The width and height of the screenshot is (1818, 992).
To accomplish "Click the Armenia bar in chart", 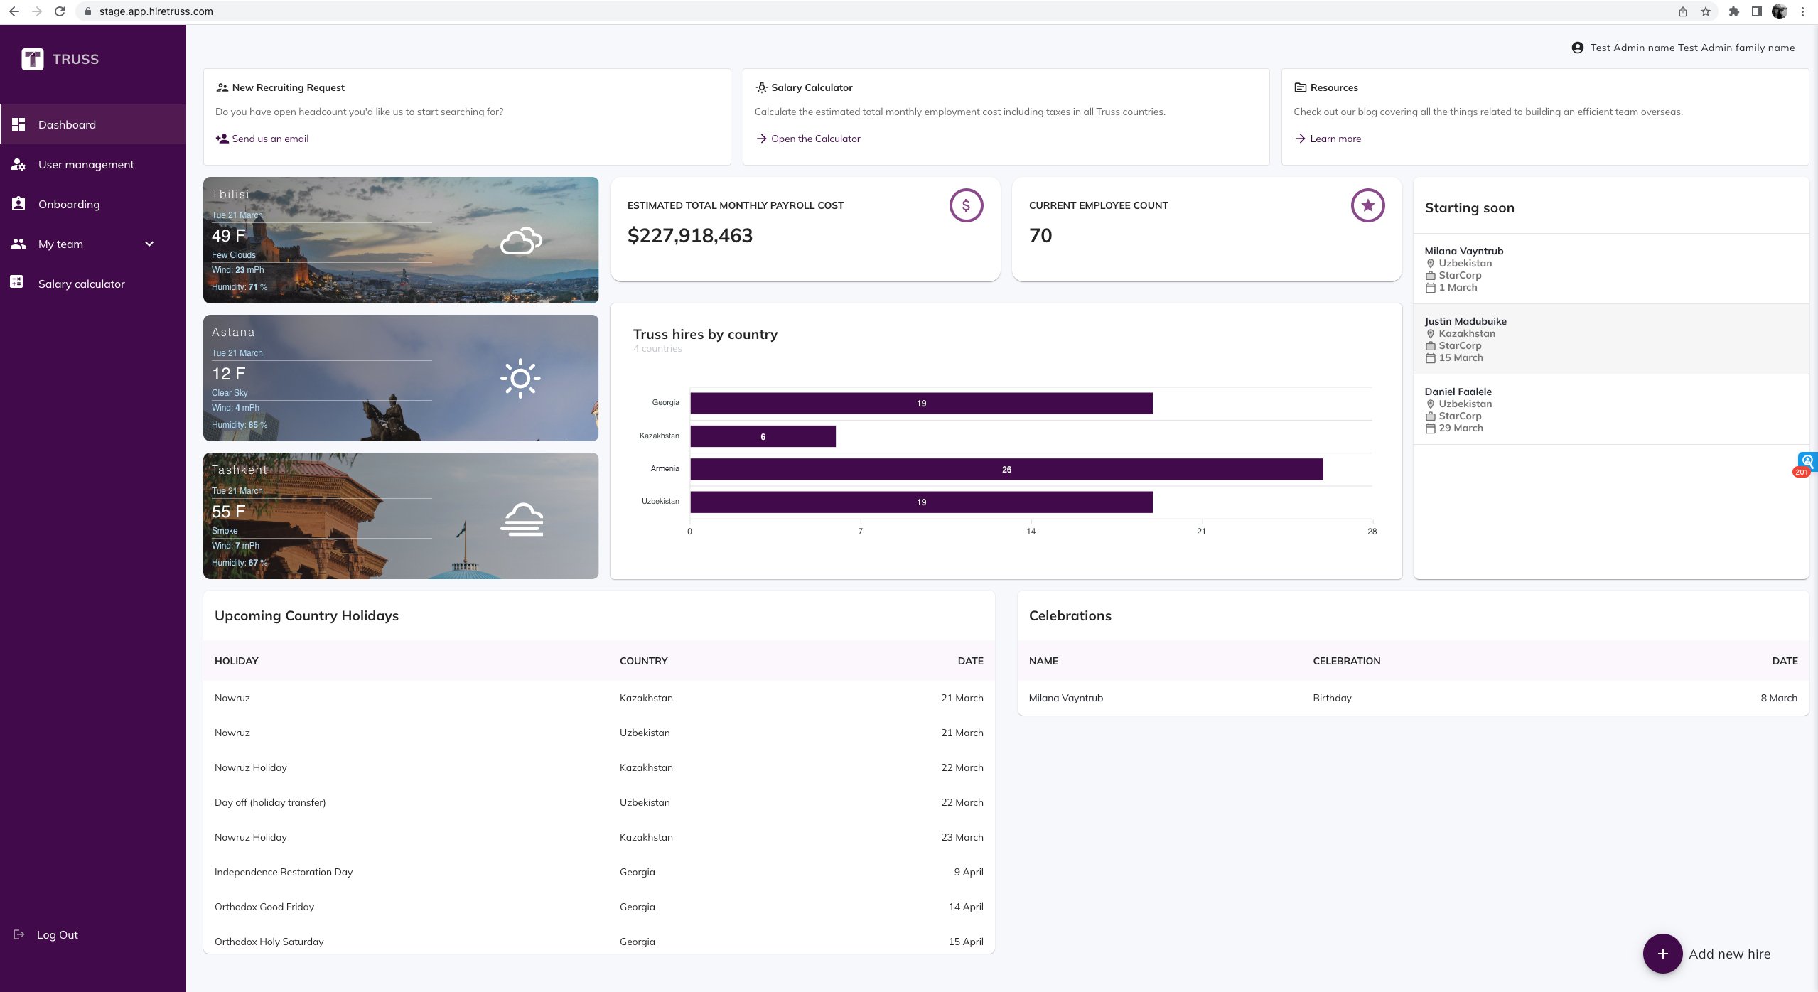I will tap(1006, 469).
